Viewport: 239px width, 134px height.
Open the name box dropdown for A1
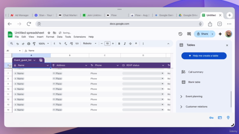(x=20, y=51)
